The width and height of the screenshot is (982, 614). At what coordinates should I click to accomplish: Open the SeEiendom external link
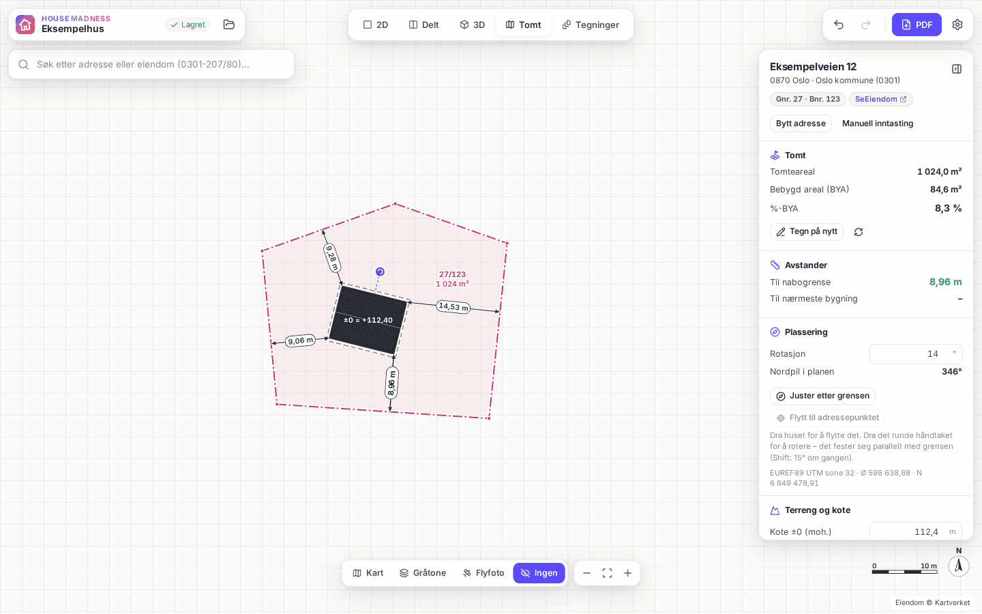tap(881, 100)
